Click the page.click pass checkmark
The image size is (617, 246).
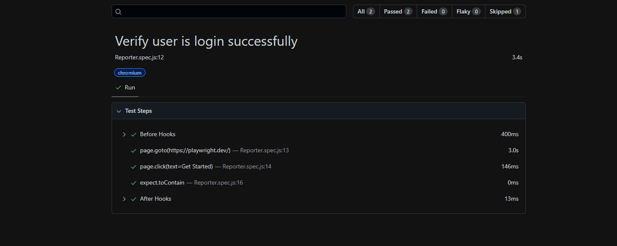(x=134, y=167)
